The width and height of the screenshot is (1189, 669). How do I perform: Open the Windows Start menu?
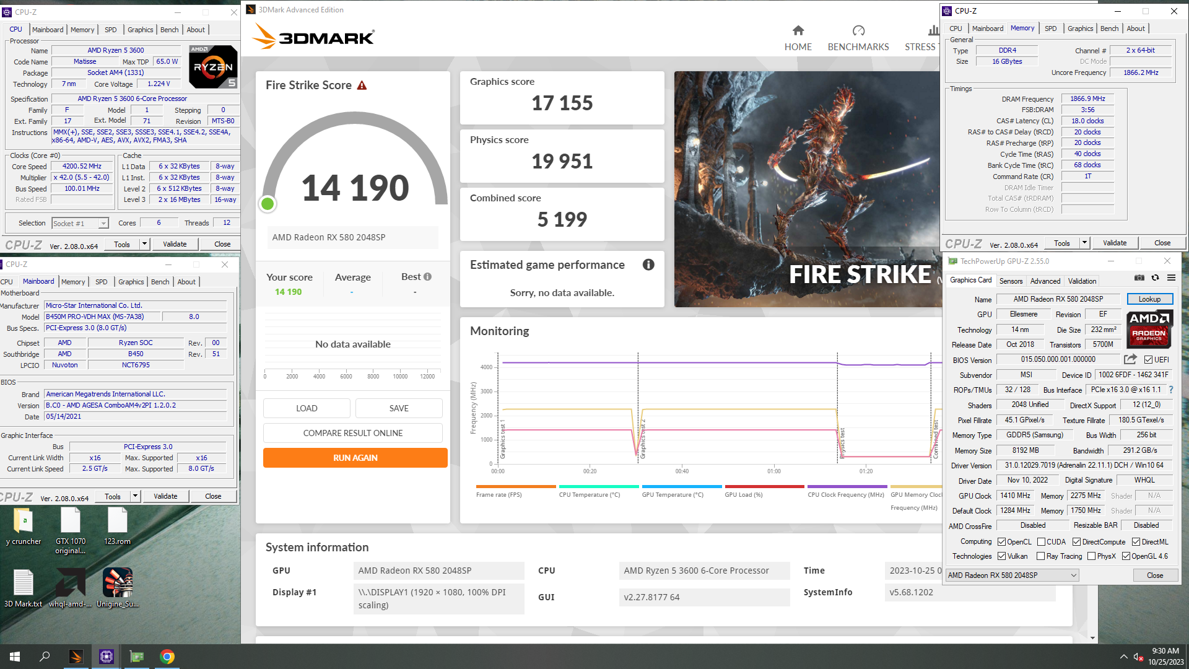coord(15,657)
